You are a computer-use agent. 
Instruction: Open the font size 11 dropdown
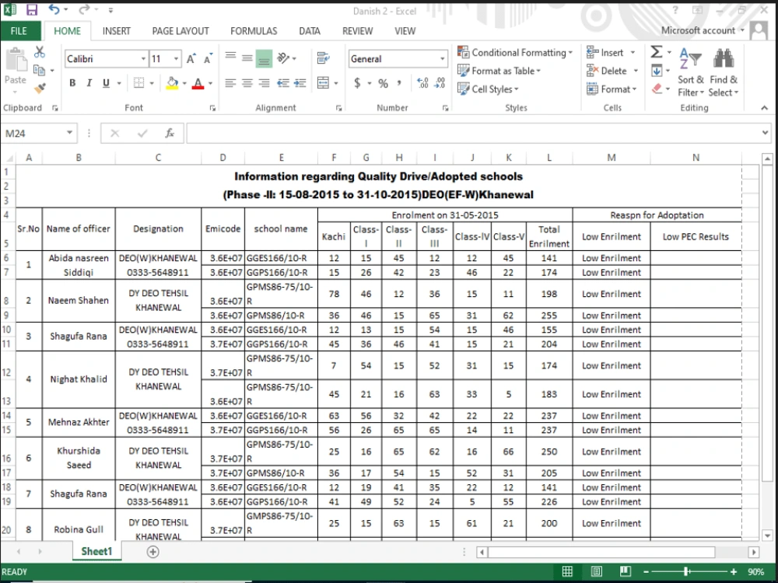(176, 59)
